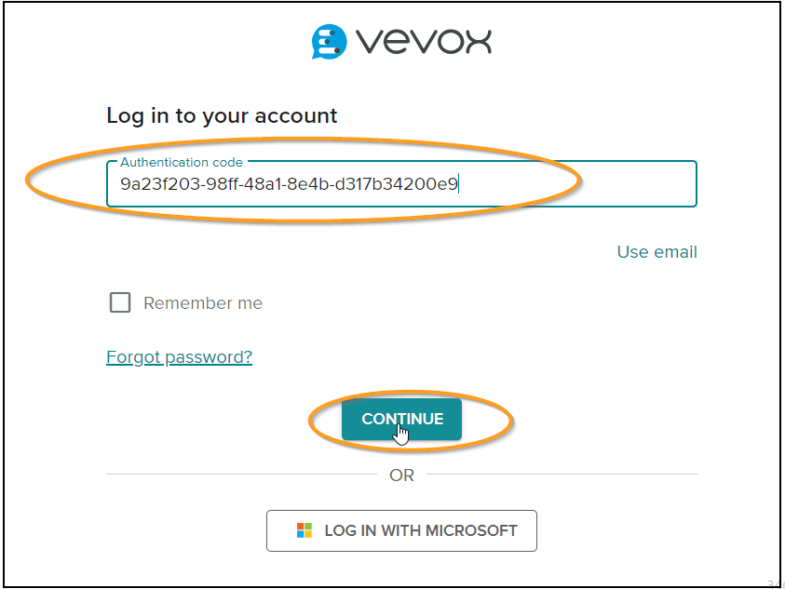Focus the Authentication code input field
Viewport: 785px width, 589px height.
coord(401,183)
